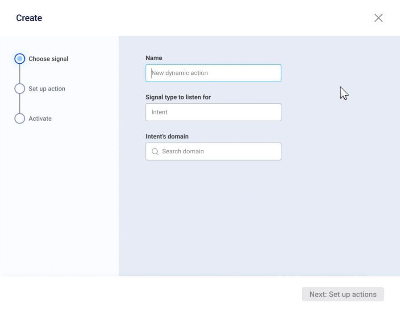This screenshot has height=312, width=400.
Task: Select the Choose signal step indicator
Action: (x=20, y=59)
